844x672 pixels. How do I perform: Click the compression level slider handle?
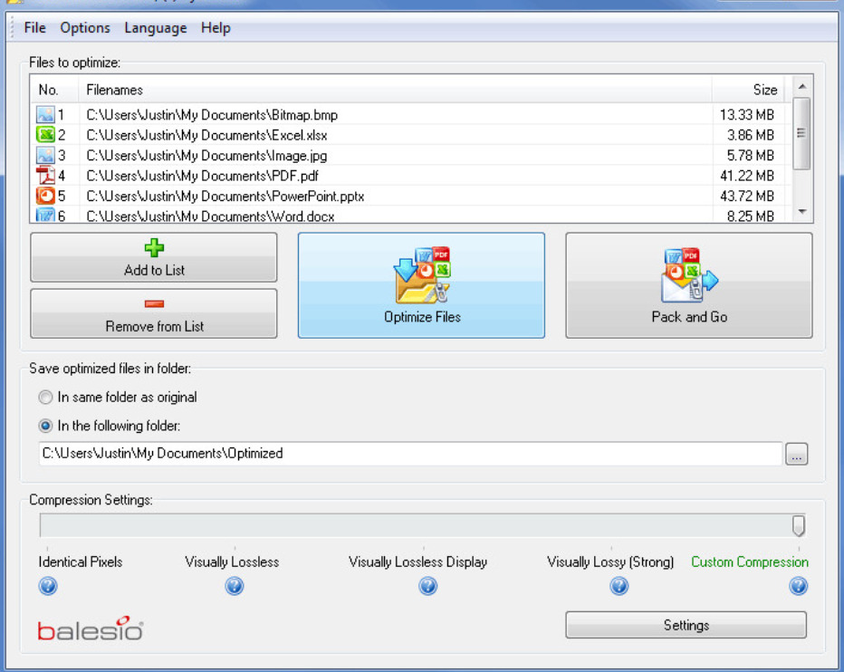coord(799,526)
